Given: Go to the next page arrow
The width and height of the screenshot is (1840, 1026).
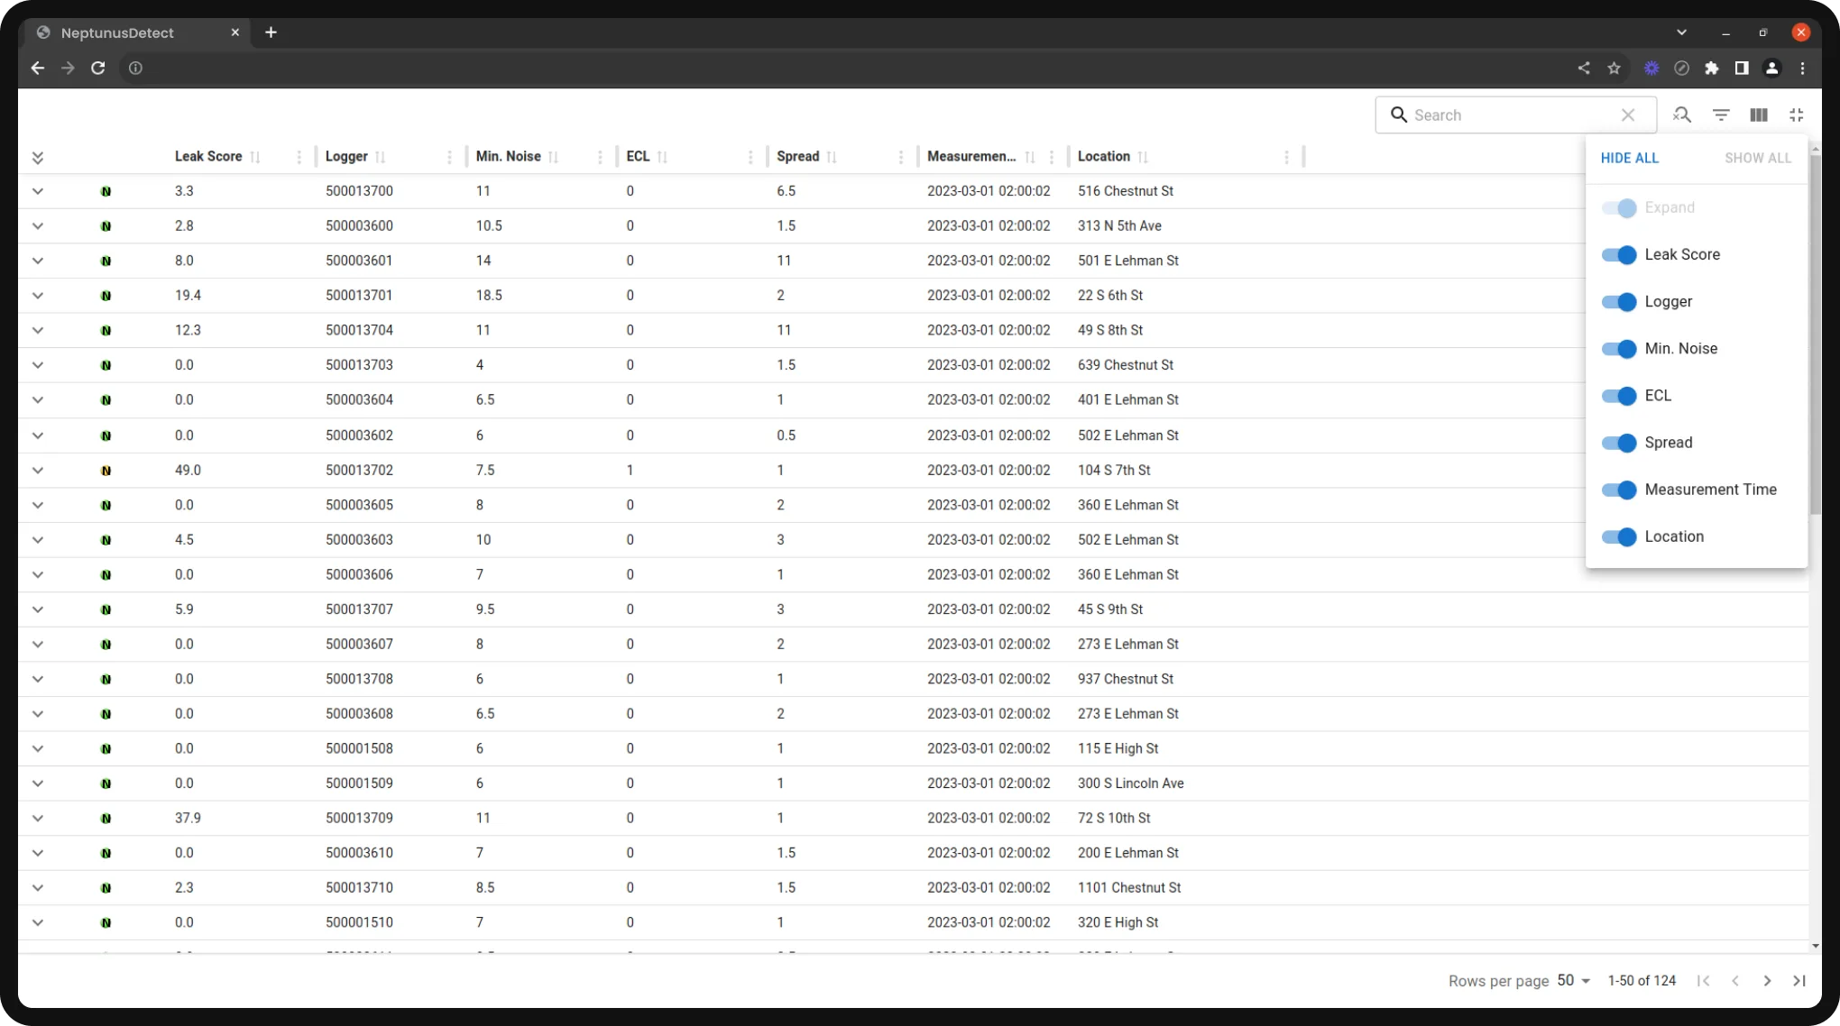Looking at the screenshot, I should (1767, 981).
